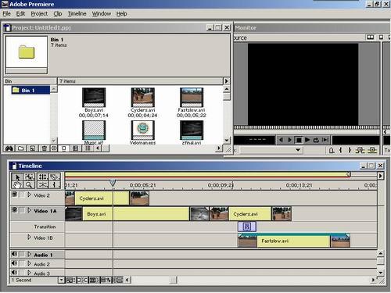Toggle the eye icon for Video 2 track

pos(15,195)
